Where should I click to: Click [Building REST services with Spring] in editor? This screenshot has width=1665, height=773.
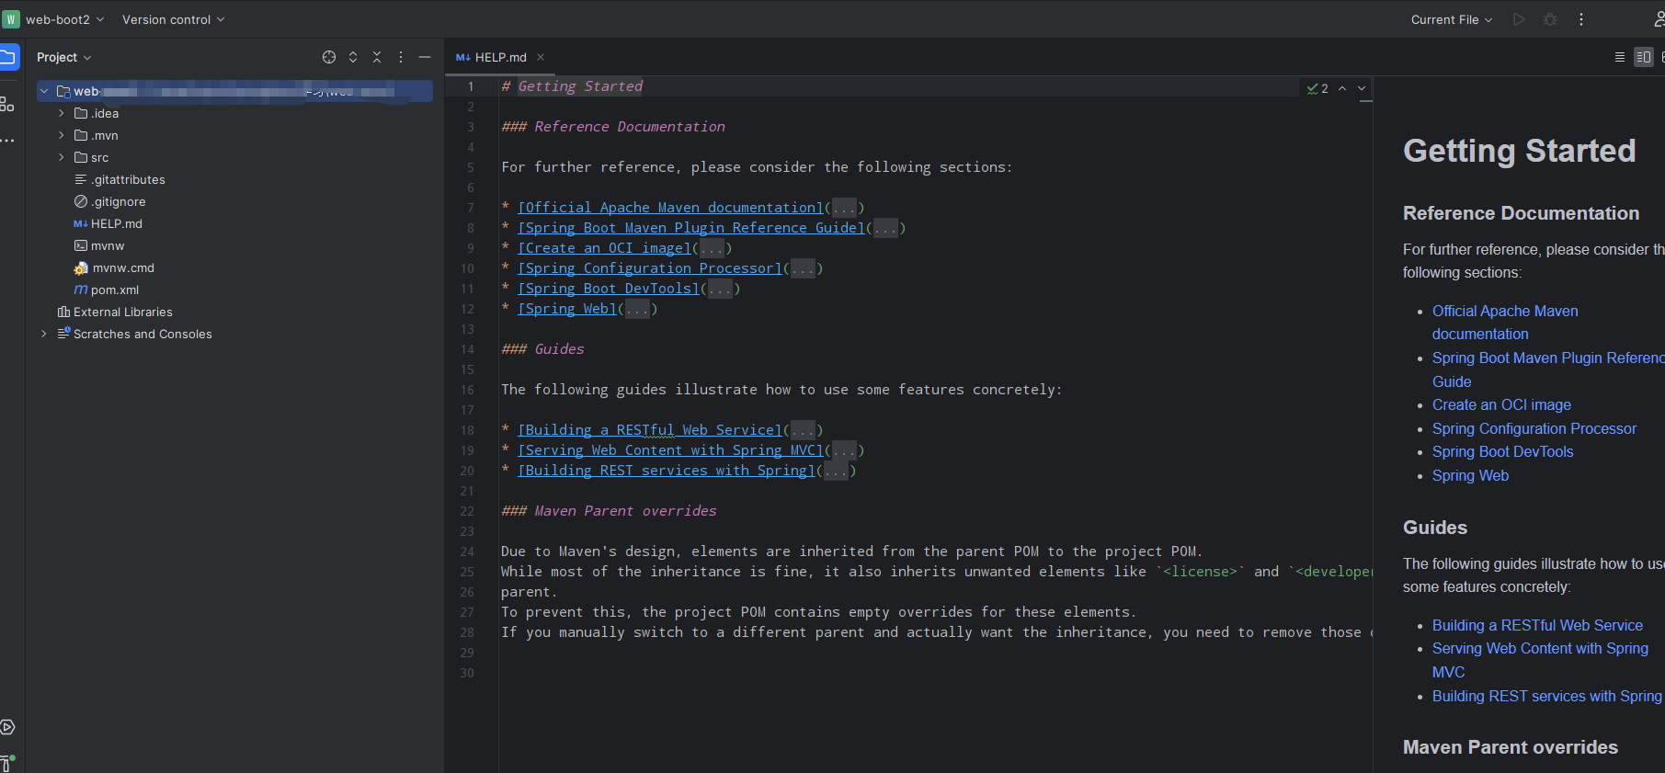(x=667, y=471)
